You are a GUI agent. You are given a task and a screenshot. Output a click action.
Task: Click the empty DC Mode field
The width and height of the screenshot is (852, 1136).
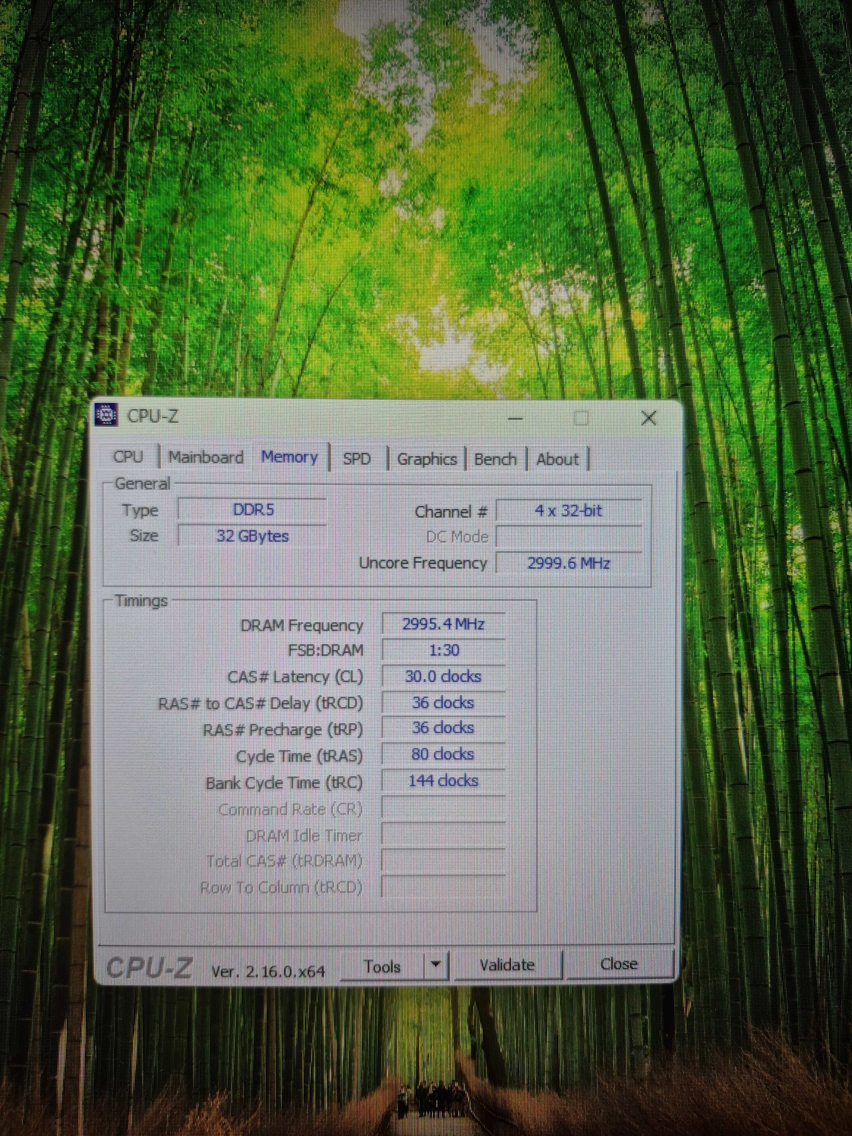click(569, 537)
